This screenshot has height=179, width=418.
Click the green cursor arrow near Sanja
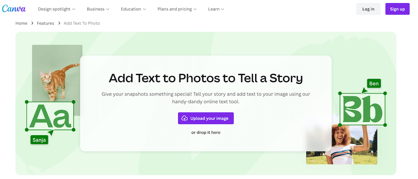coord(51,132)
